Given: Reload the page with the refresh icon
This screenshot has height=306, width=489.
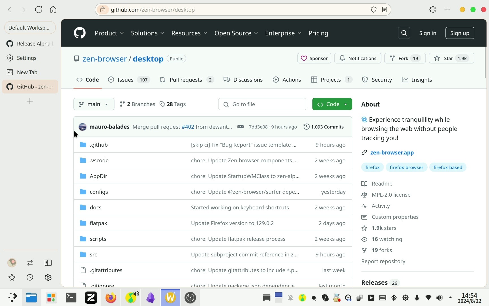Looking at the screenshot, I should [x=38, y=10].
